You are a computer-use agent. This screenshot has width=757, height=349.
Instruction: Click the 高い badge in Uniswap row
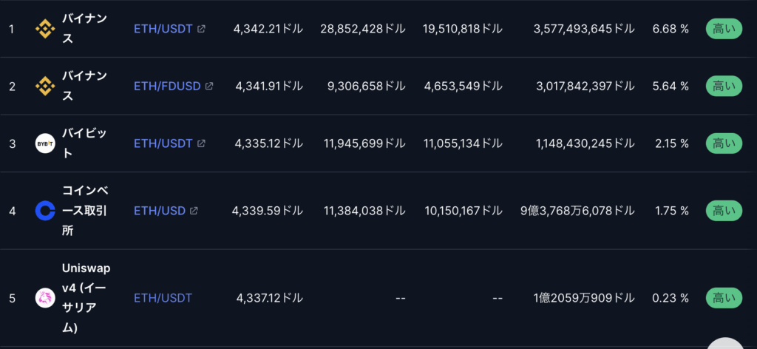click(724, 298)
